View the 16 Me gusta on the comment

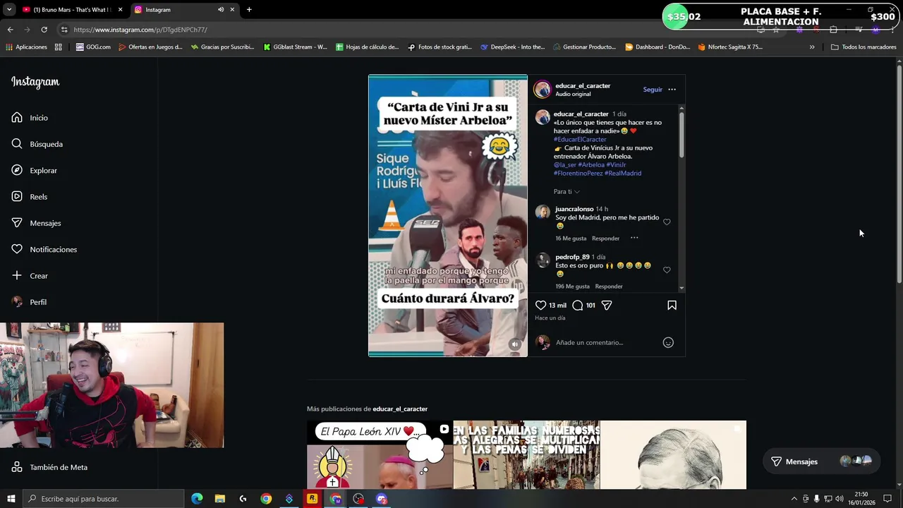(x=571, y=238)
